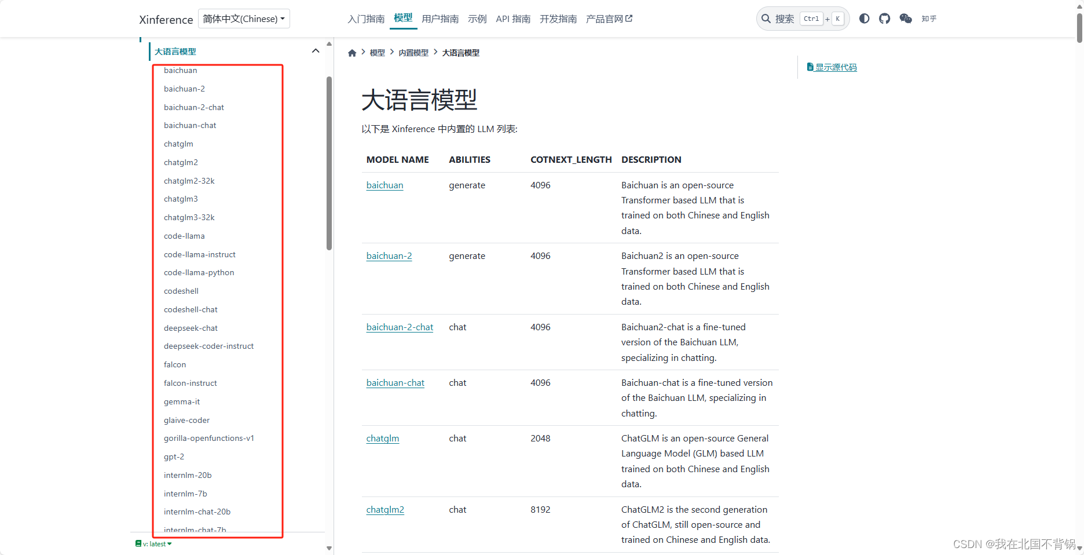The width and height of the screenshot is (1084, 555).
Task: Open the API 指南 nav item
Action: pyautogui.click(x=513, y=19)
